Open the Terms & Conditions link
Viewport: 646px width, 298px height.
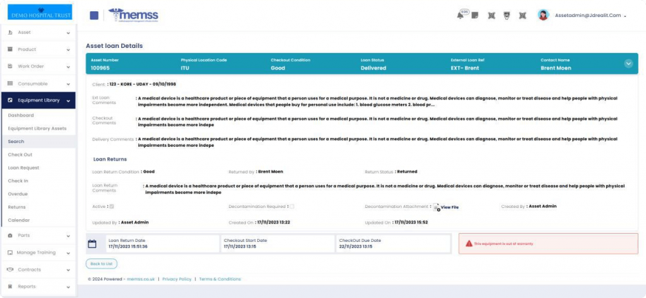220,279
